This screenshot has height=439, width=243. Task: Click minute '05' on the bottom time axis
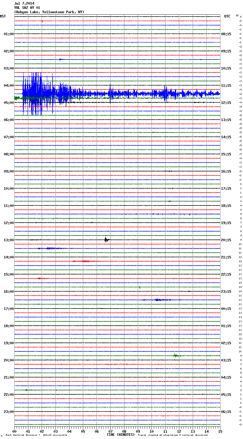point(83,431)
